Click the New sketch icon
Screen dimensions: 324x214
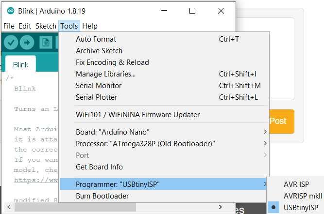point(46,43)
